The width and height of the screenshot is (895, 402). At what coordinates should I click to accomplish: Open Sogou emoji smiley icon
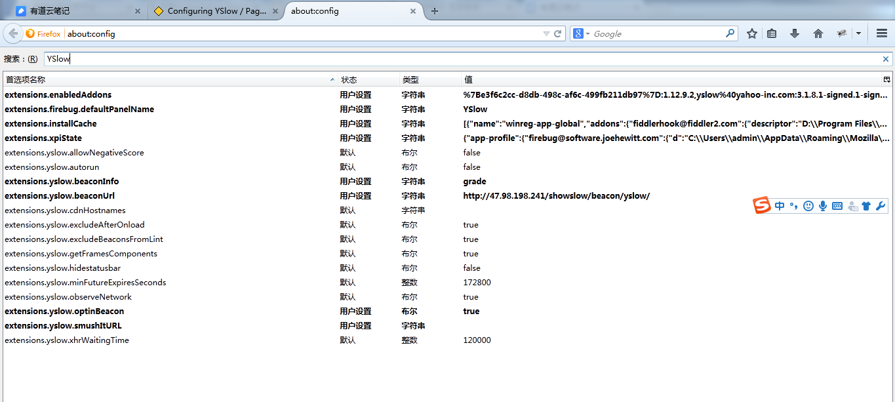point(808,206)
